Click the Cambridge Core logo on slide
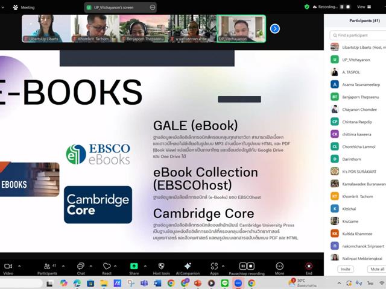386x289 pixels. 98,205
